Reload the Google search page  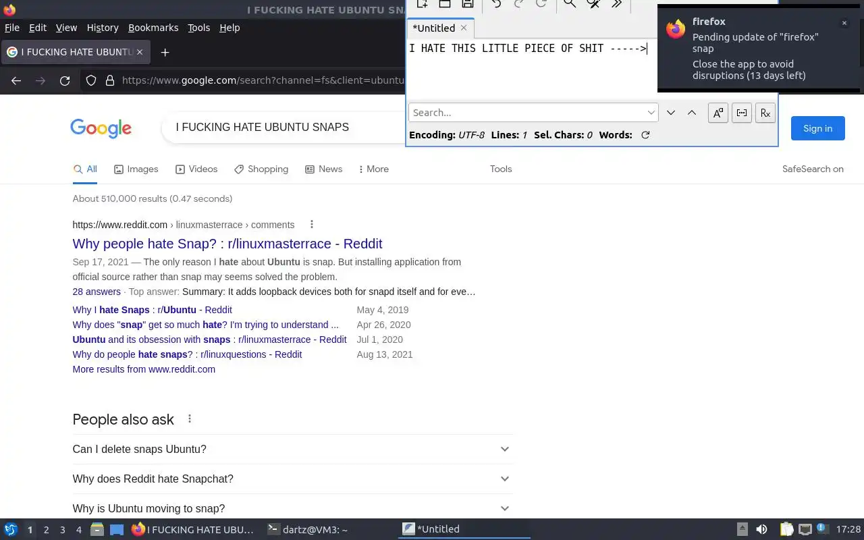point(65,80)
